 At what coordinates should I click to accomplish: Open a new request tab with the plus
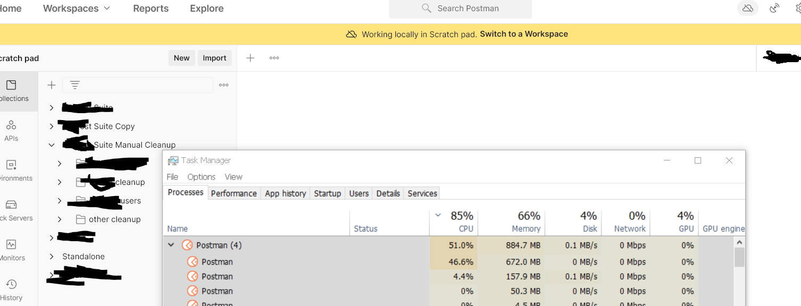point(250,58)
